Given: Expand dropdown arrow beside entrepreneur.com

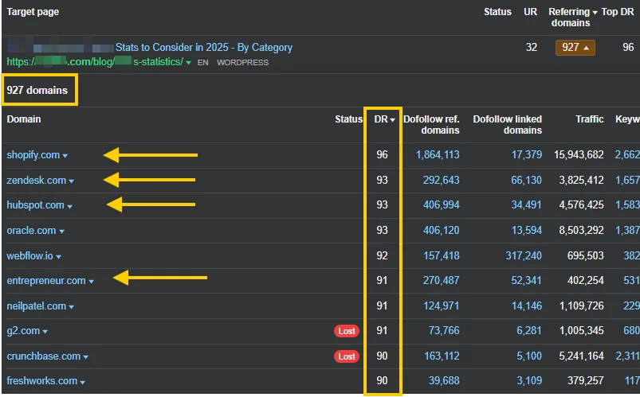Looking at the screenshot, I should tap(91, 282).
